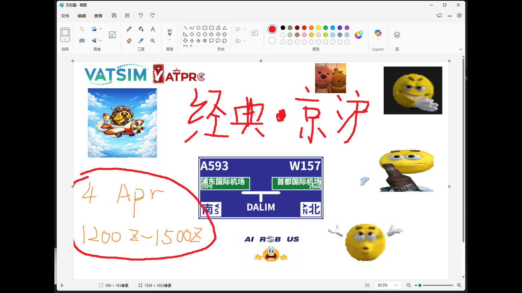Select the Eraser tool
The height and width of the screenshot is (293, 522).
point(129,41)
